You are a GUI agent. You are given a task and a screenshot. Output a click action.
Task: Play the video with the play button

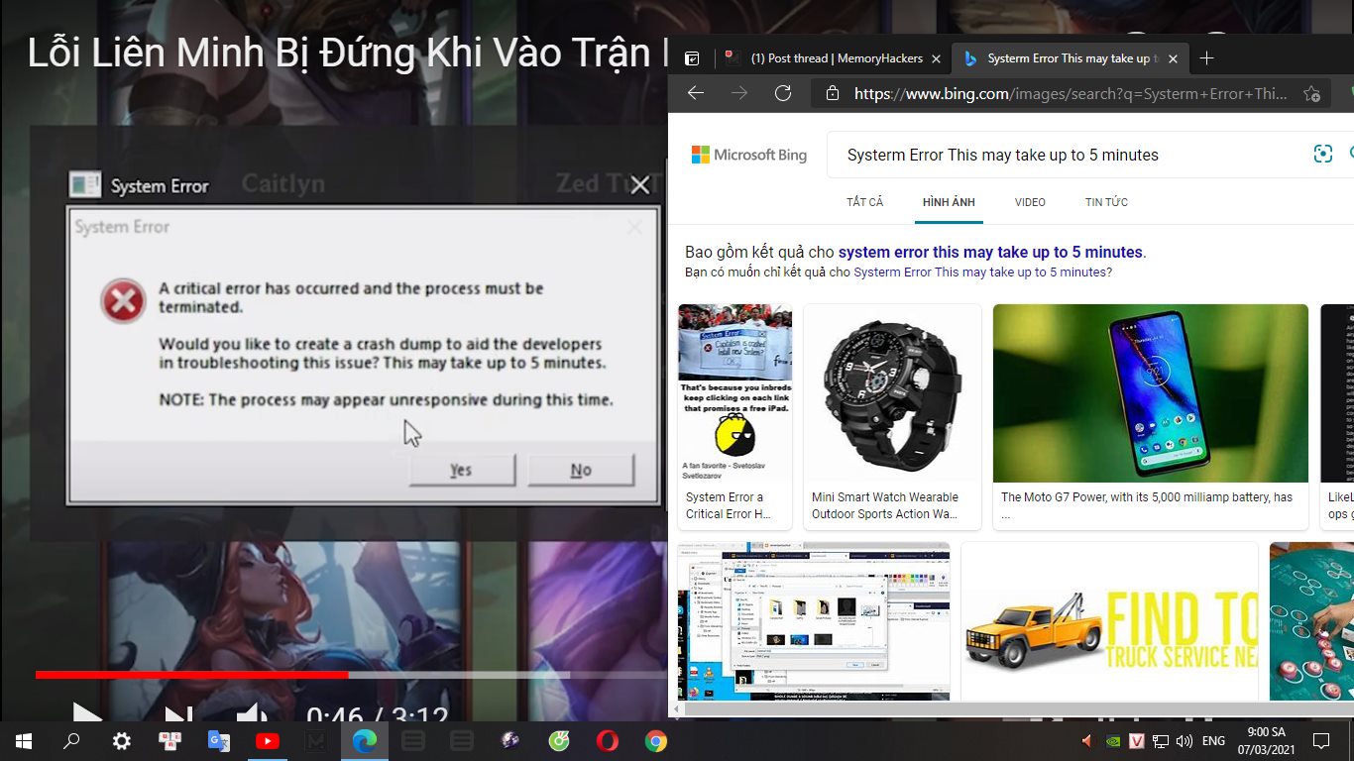tap(86, 714)
